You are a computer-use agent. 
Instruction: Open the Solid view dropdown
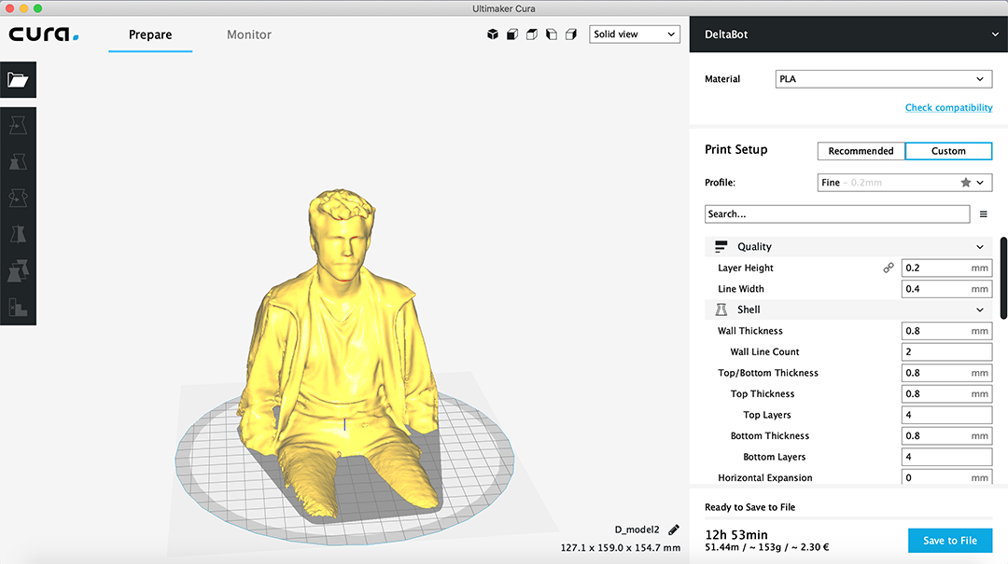point(635,34)
